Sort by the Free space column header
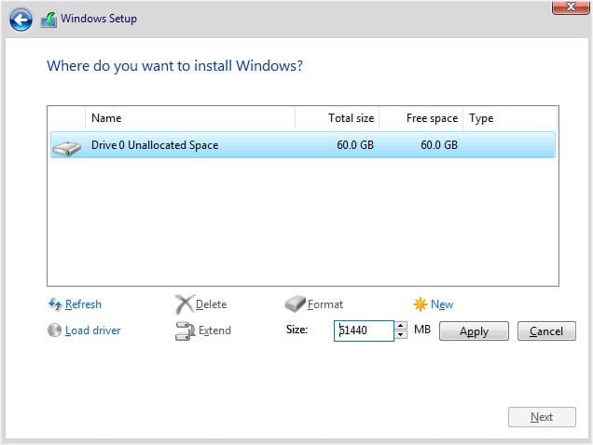Image resolution: width=593 pixels, height=445 pixels. (x=421, y=118)
